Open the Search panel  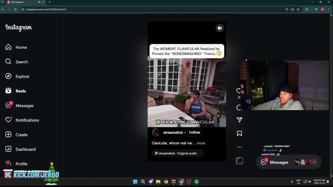[17, 62]
